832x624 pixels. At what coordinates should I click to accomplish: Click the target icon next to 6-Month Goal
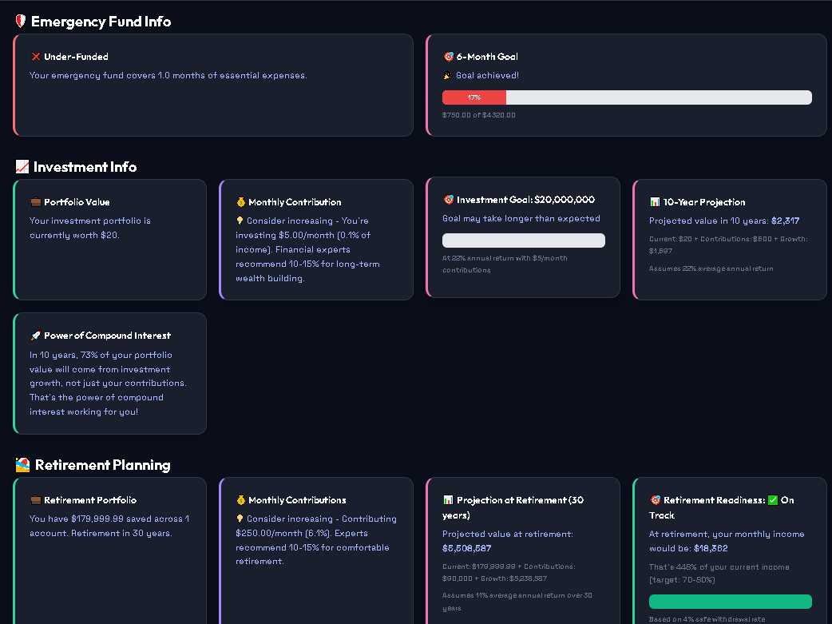449,57
